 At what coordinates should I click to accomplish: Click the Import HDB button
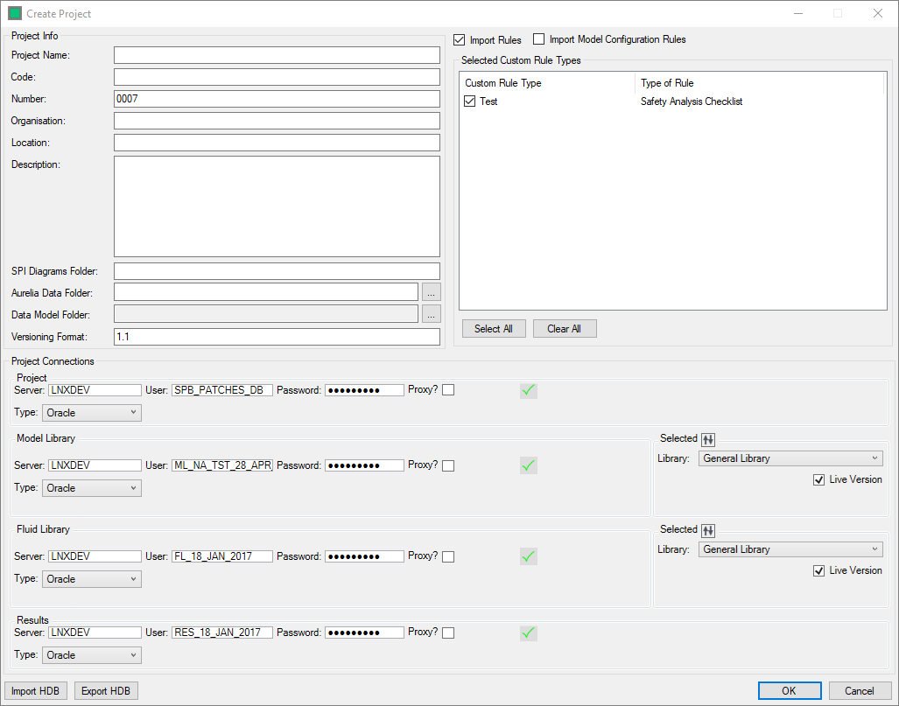point(36,691)
